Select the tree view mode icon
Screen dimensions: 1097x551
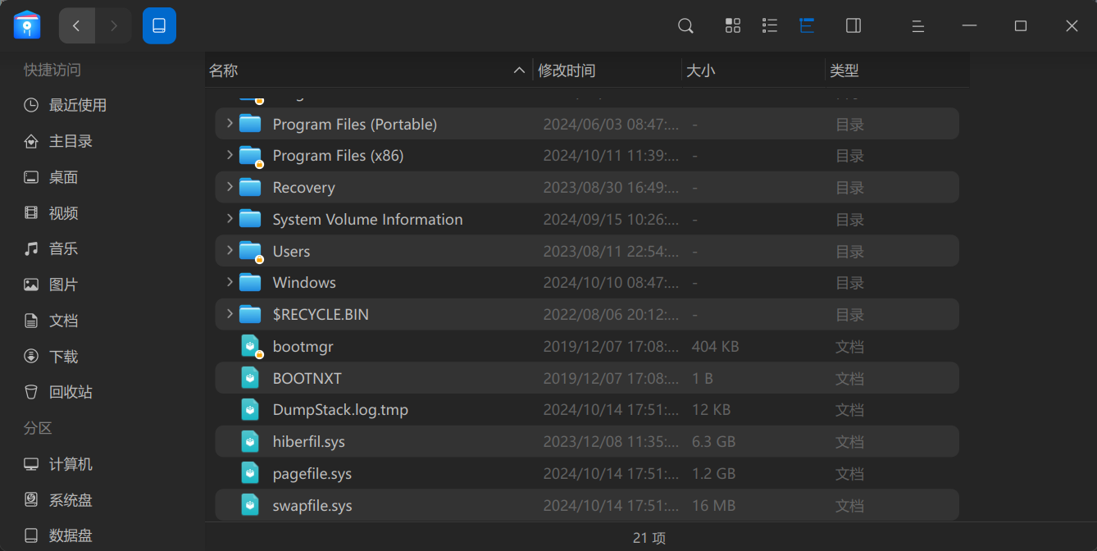(x=807, y=26)
